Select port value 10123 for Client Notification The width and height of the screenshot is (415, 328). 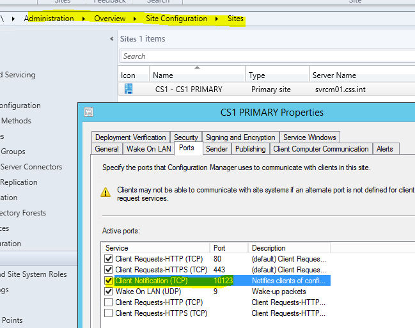[223, 280]
